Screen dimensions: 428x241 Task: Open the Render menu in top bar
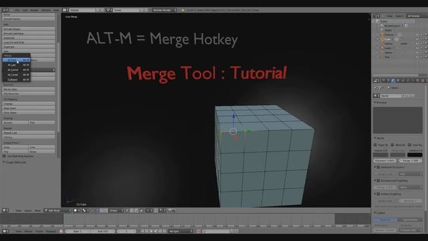34,10
